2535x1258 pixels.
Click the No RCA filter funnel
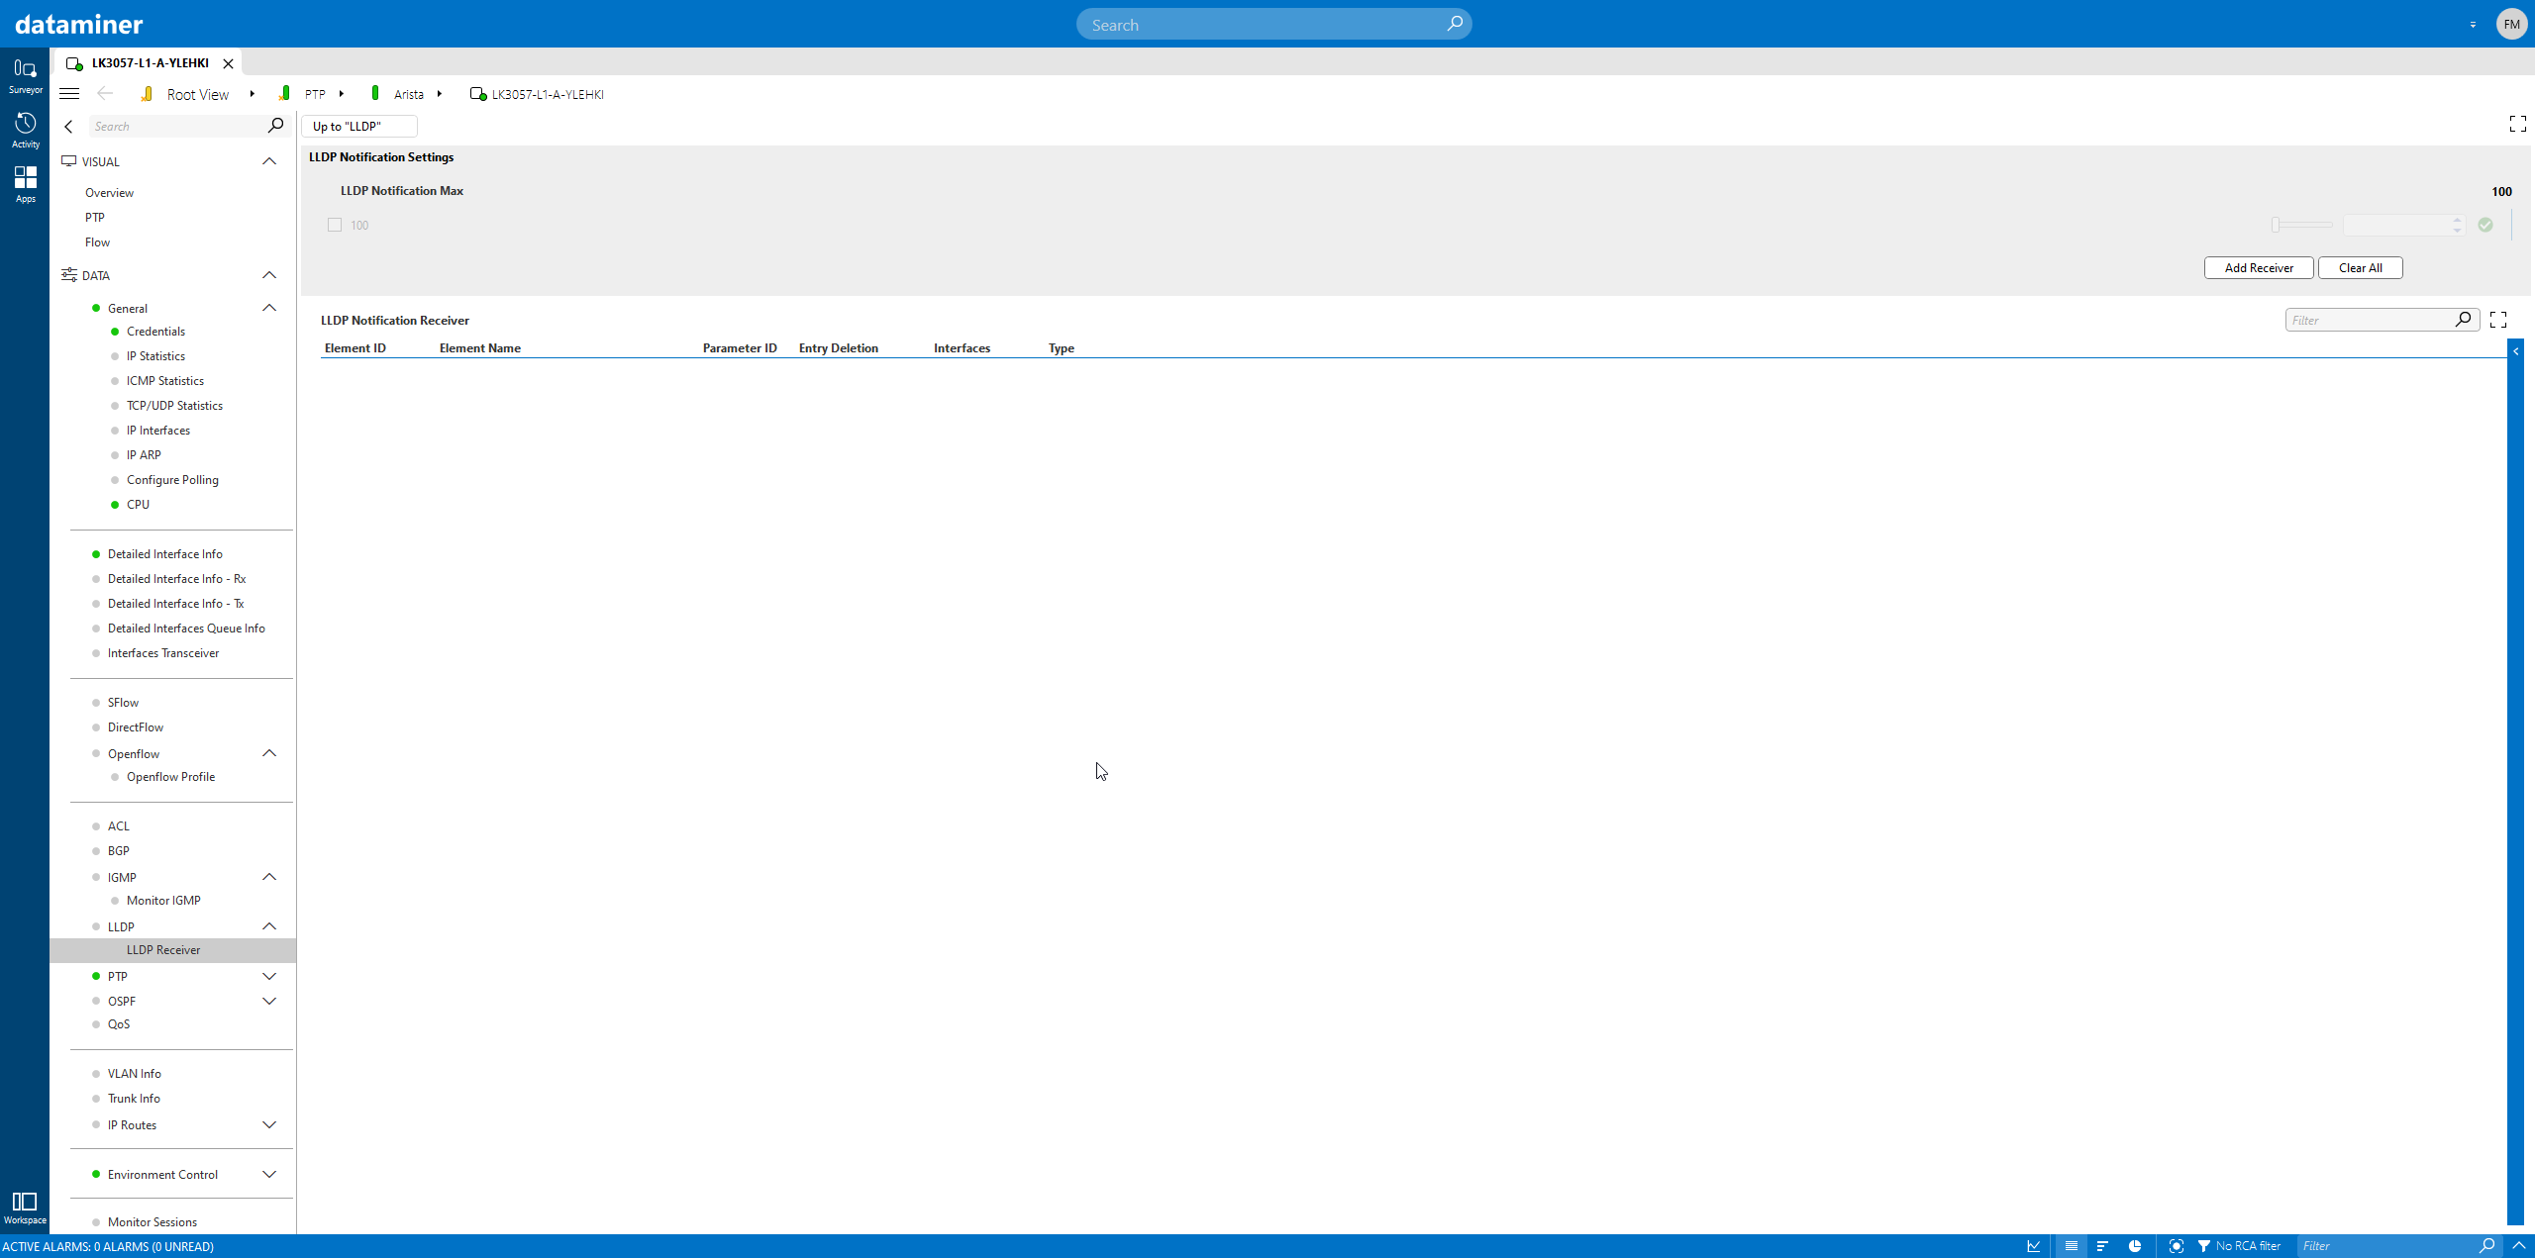pos(2204,1246)
